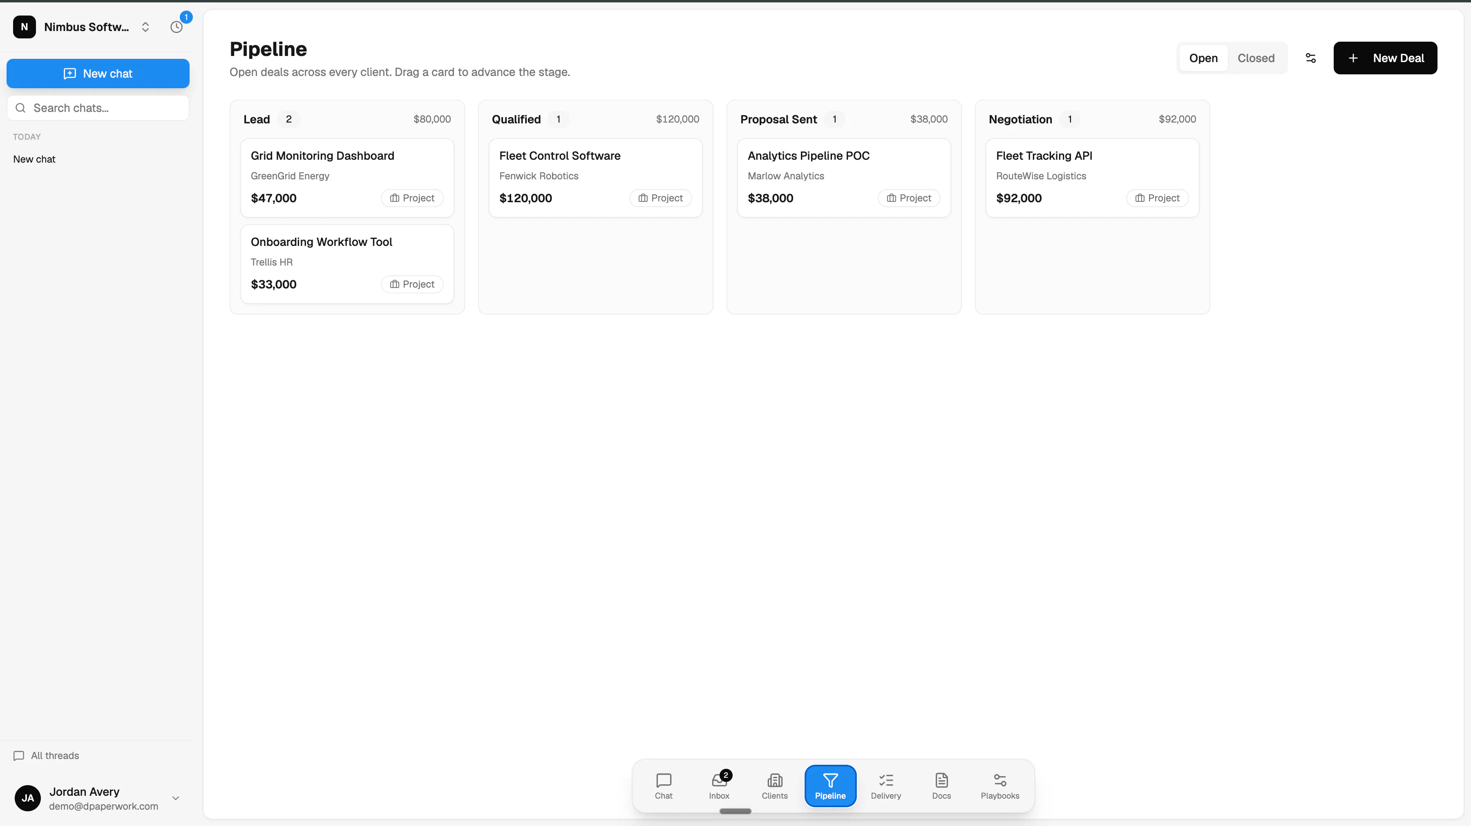The image size is (1471, 826).
Task: Open Docs from the dock
Action: [941, 786]
